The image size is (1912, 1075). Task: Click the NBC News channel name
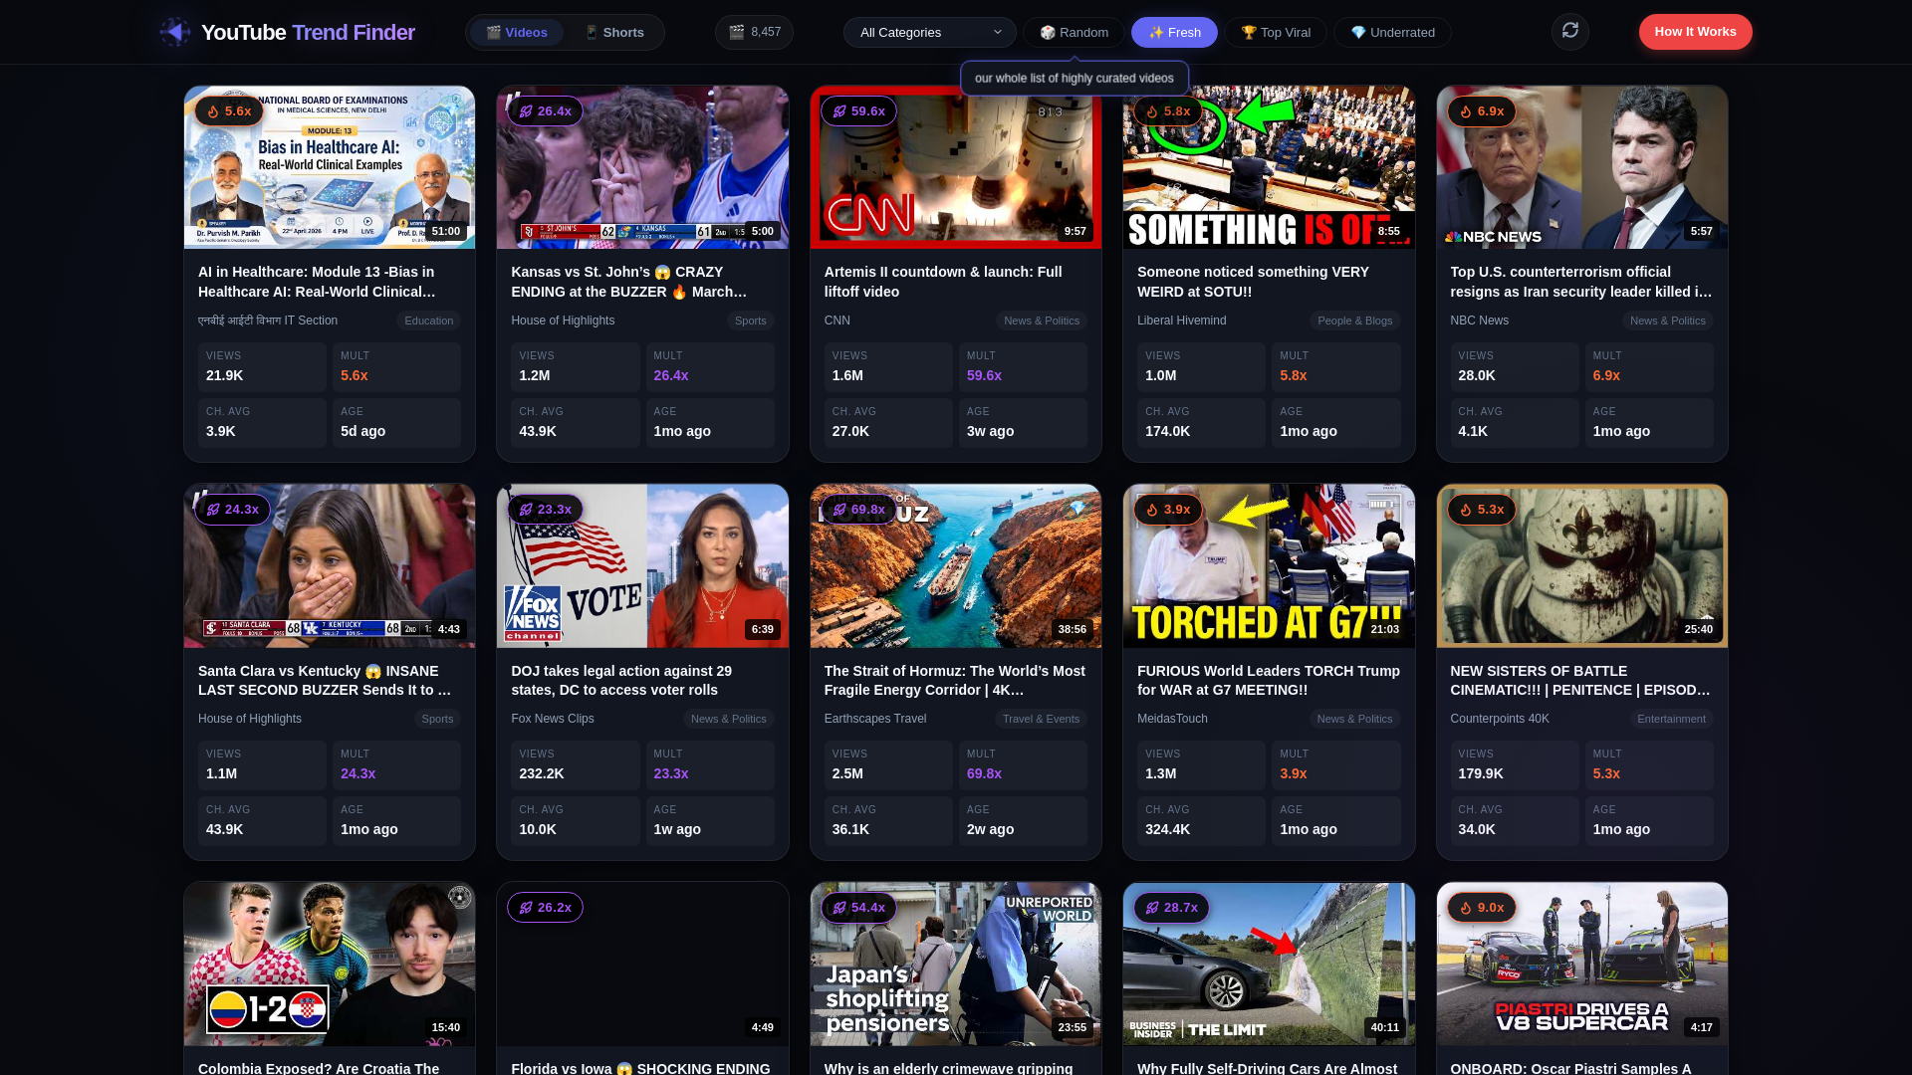[1479, 321]
